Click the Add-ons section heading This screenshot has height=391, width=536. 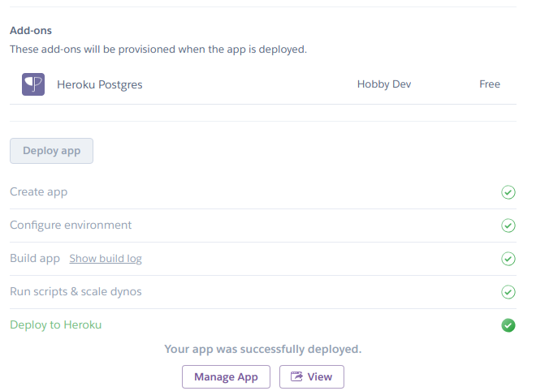pyautogui.click(x=31, y=30)
